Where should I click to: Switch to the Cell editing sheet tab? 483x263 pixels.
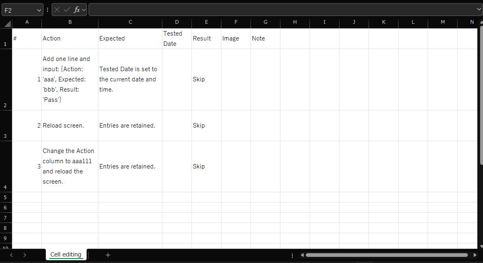[66, 254]
